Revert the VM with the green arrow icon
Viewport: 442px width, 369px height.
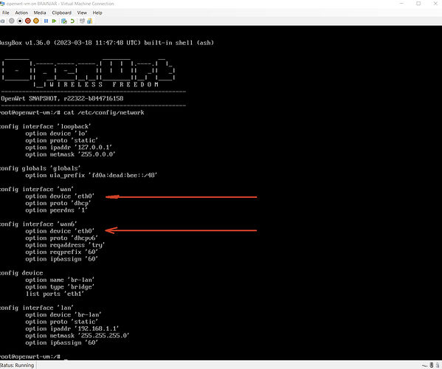point(72,21)
